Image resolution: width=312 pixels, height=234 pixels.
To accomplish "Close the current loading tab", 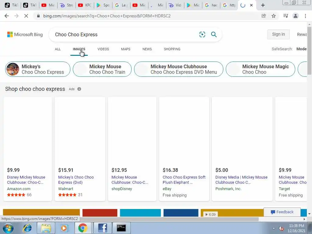I will tap(251, 5).
